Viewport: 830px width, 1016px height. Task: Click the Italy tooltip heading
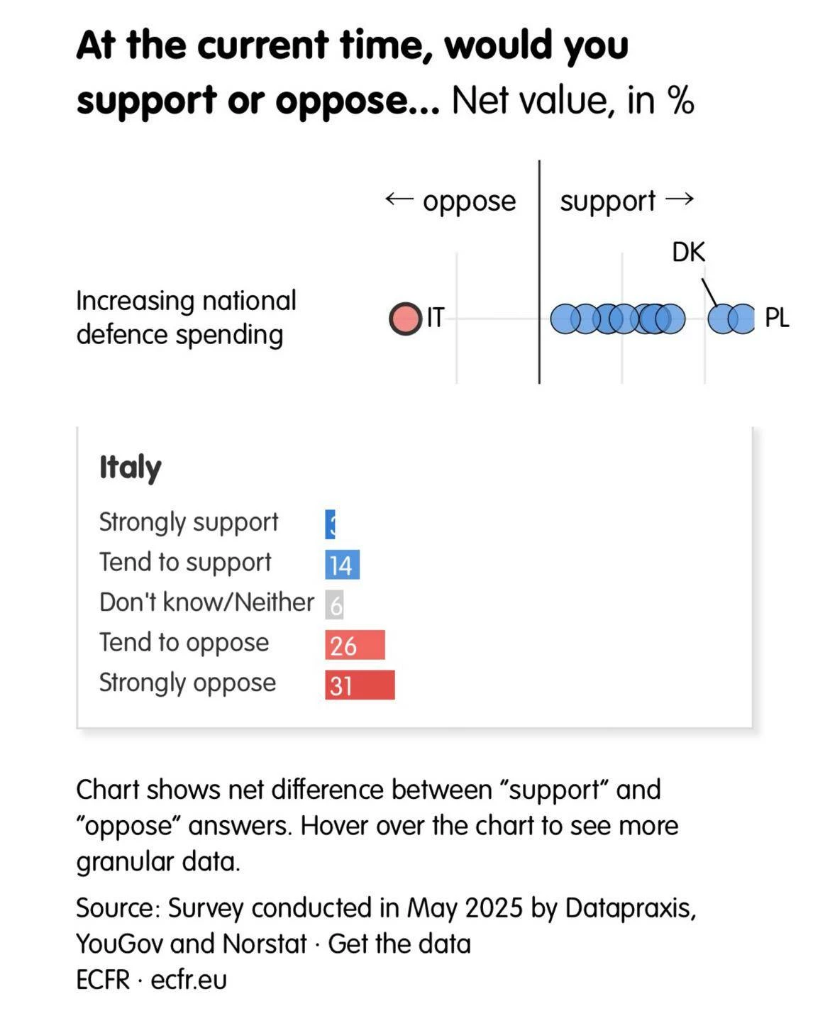pos(130,468)
